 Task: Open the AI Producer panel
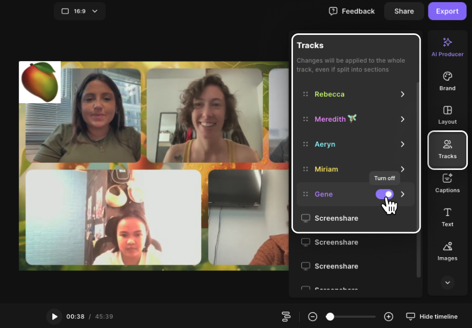click(x=447, y=47)
